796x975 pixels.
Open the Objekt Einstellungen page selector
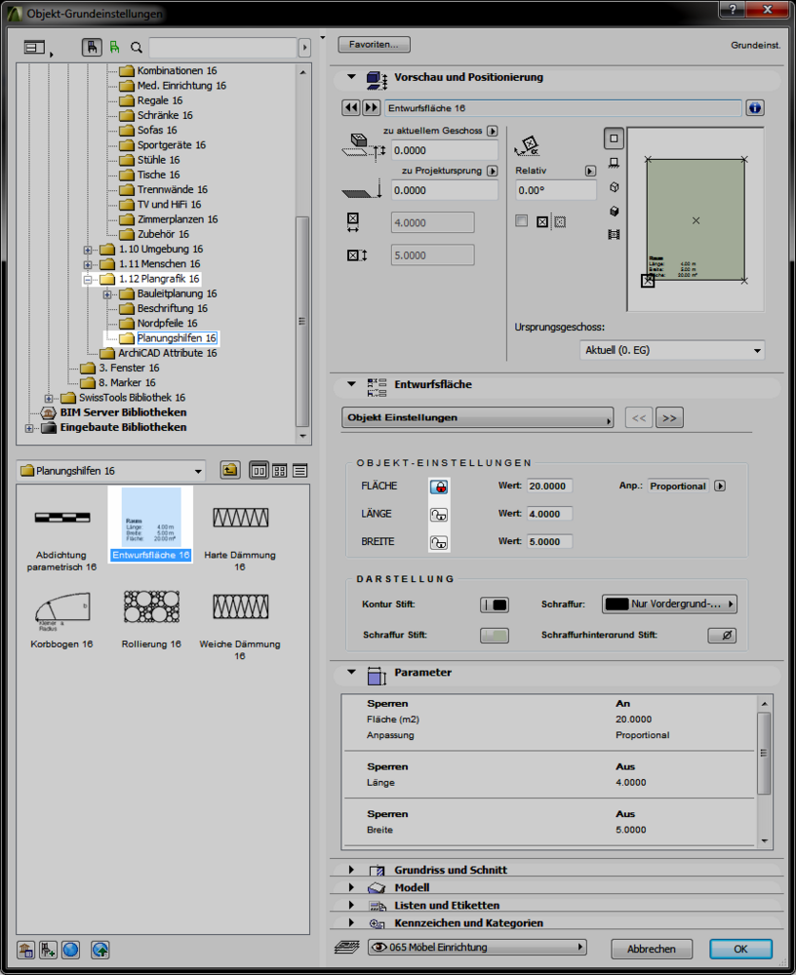coord(477,418)
